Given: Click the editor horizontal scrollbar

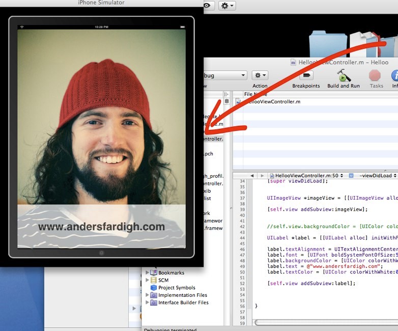Looking at the screenshot, I should [326, 322].
